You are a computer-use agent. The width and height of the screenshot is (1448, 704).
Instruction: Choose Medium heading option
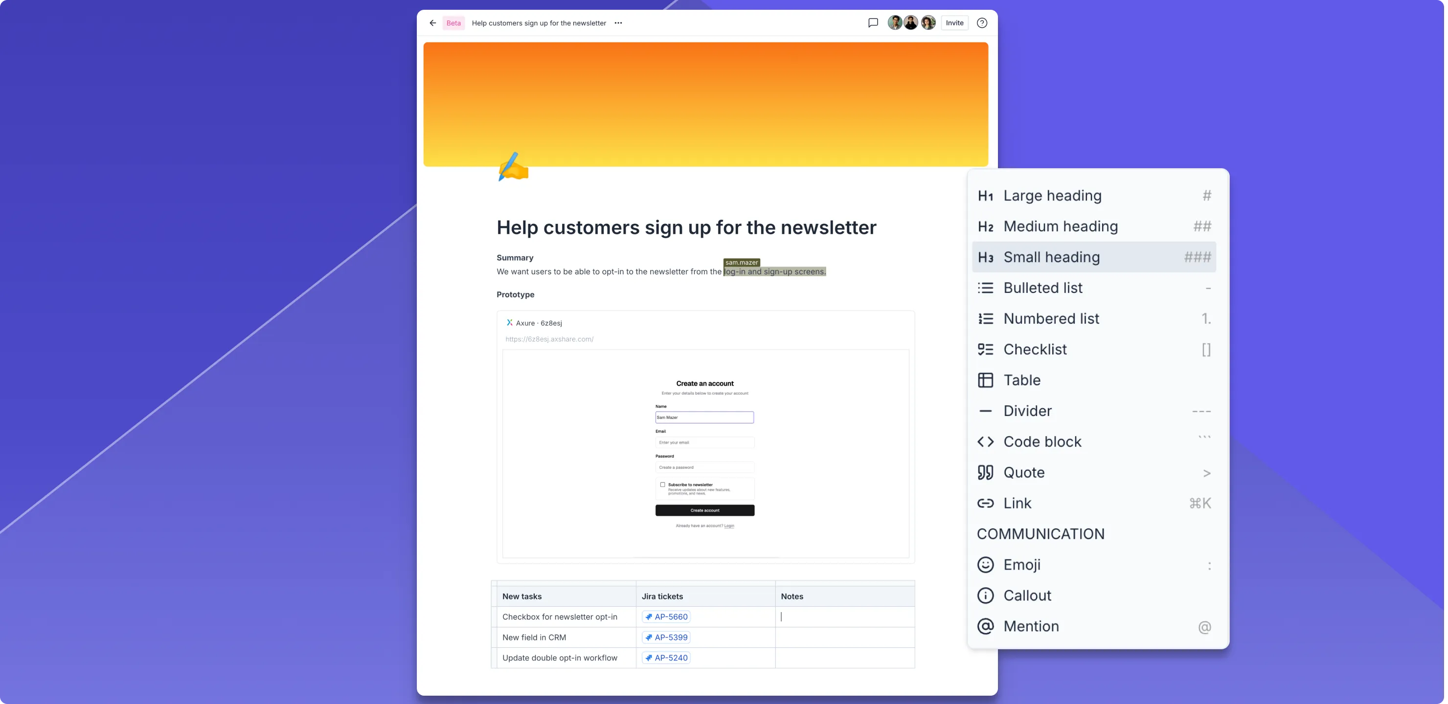[1060, 226]
